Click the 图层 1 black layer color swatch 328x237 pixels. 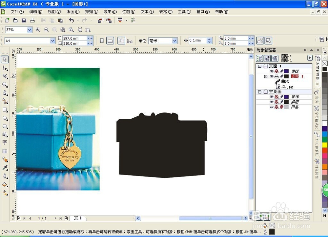(286, 76)
